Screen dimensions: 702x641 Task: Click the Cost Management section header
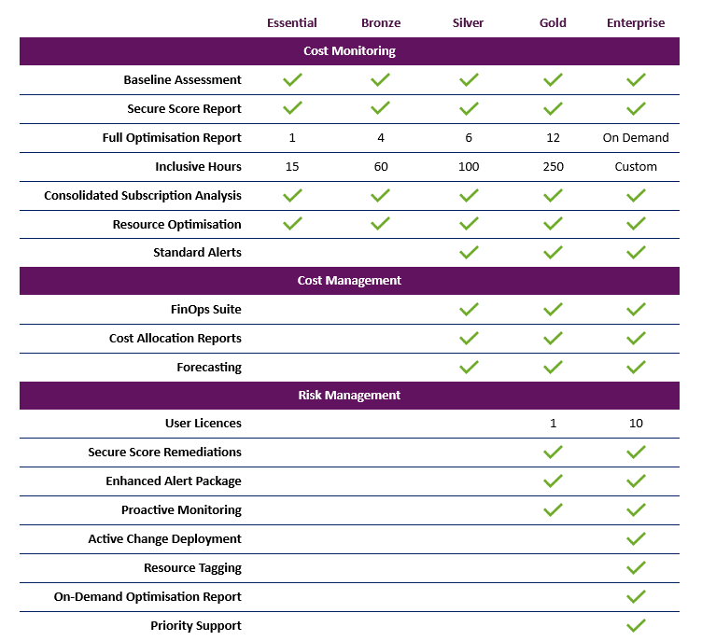(x=349, y=281)
